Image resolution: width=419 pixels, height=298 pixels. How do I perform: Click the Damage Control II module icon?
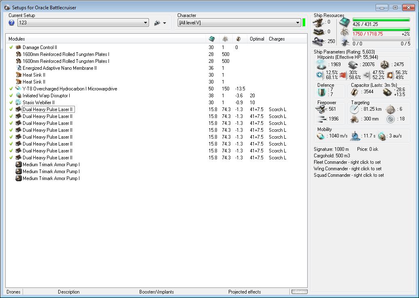point(19,47)
